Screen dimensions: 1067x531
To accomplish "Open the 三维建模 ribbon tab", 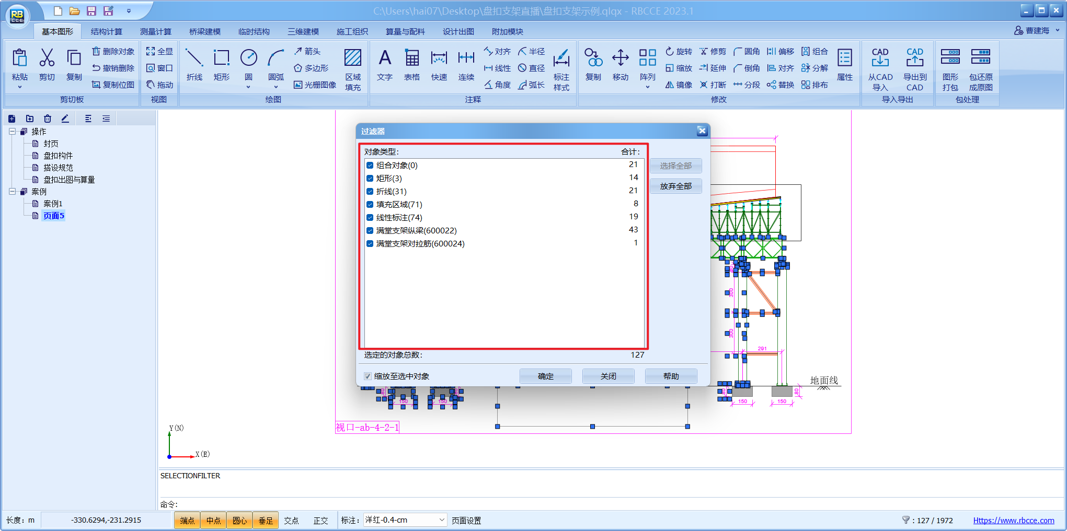I will coord(303,31).
